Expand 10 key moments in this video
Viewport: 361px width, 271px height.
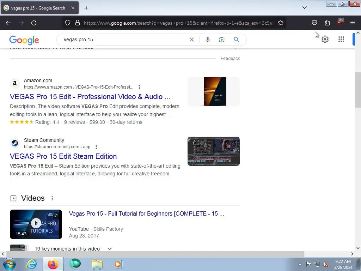110,249
